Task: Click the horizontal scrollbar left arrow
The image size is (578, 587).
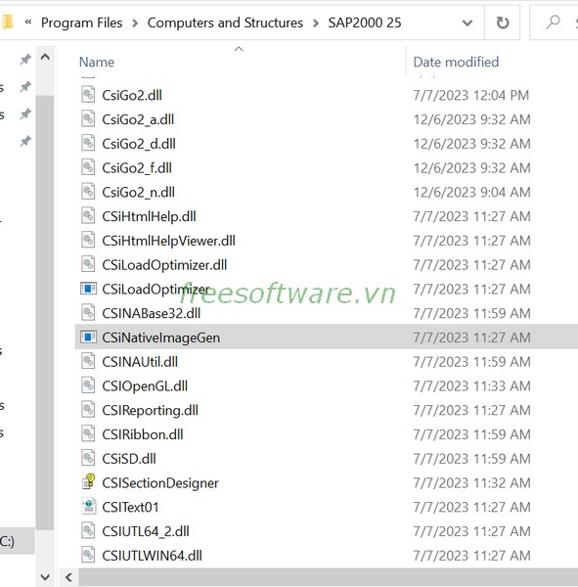Action: (68, 577)
